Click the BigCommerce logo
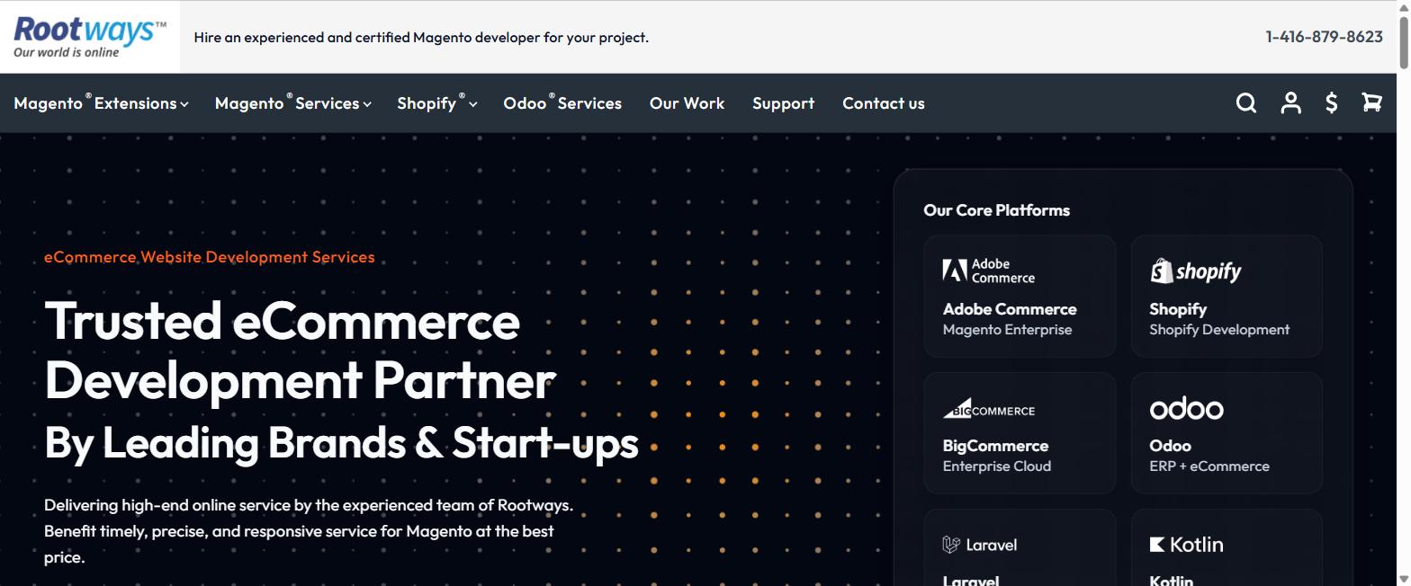The height and width of the screenshot is (586, 1411). click(x=989, y=409)
